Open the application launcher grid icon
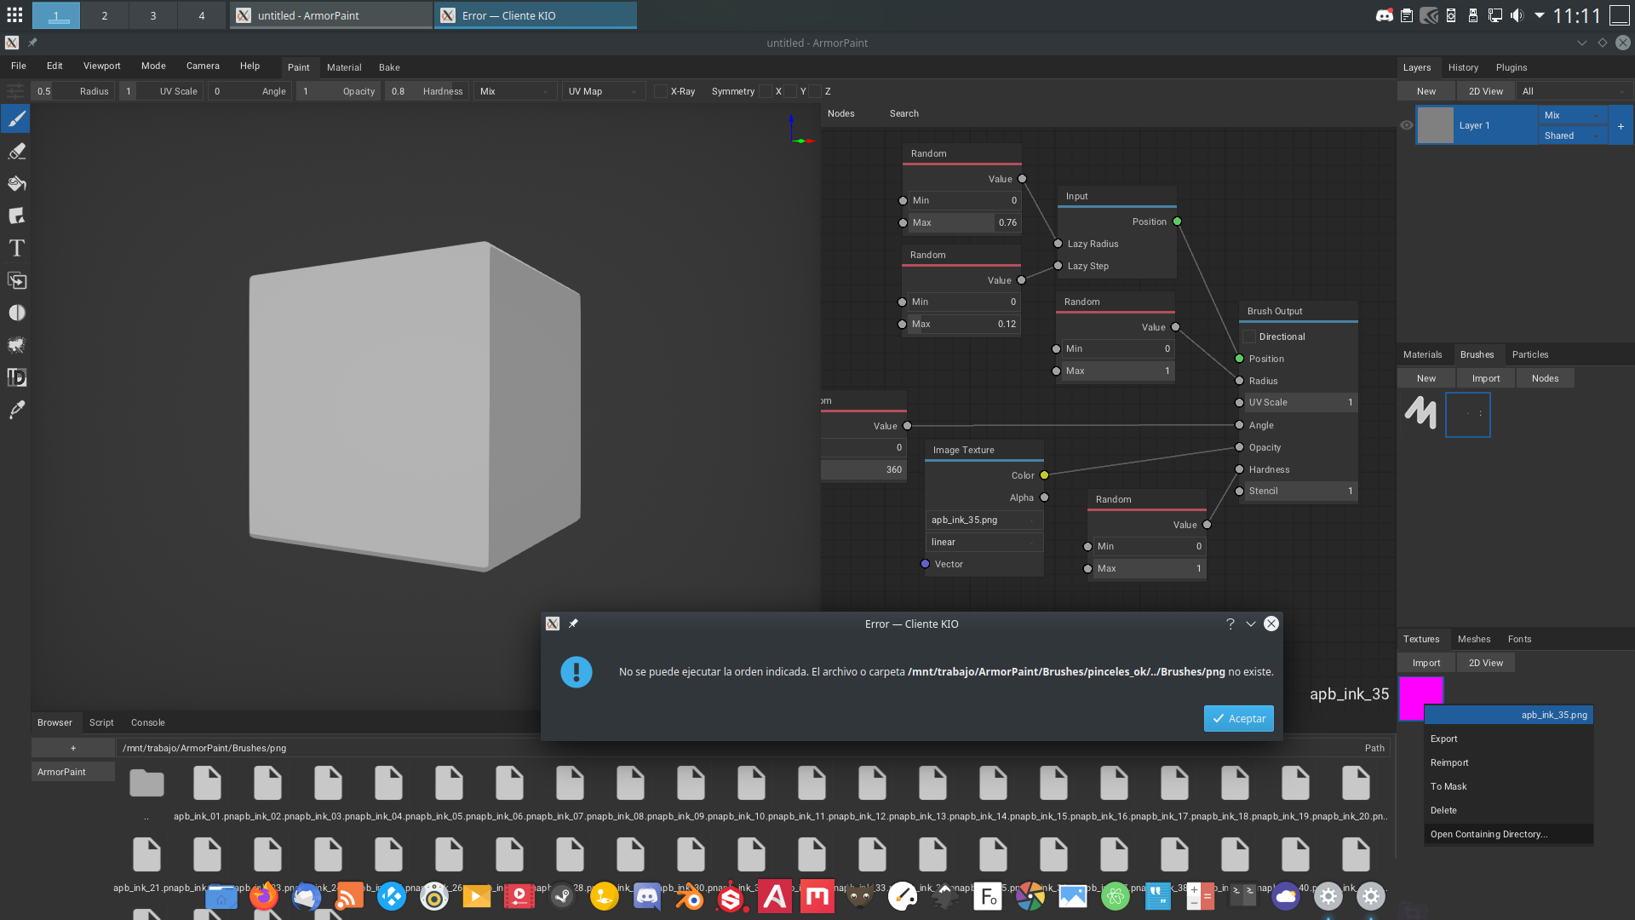Viewport: 1635px width, 920px height. pos(14,15)
